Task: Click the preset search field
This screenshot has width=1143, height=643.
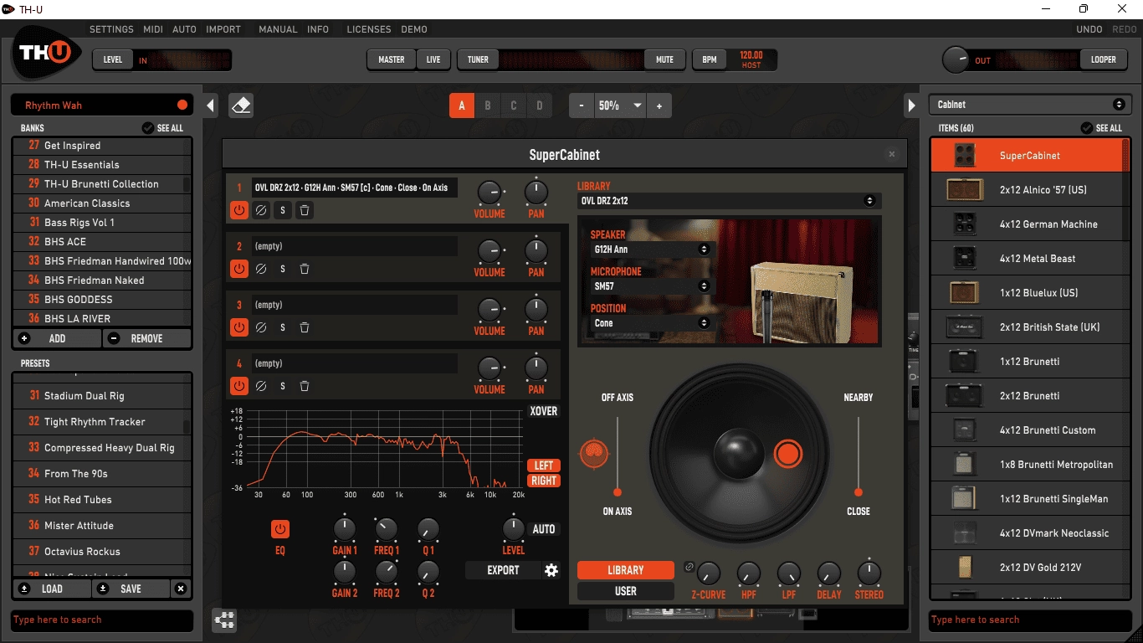Action: point(102,620)
